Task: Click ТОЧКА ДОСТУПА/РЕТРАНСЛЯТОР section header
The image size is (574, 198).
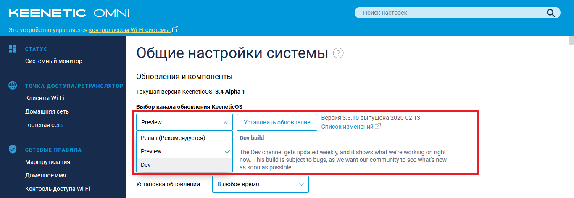Action: tap(74, 86)
